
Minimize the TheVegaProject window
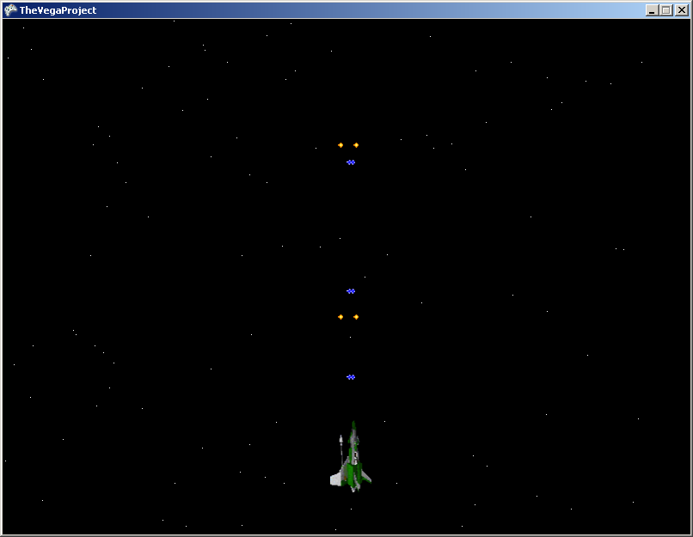click(x=653, y=10)
